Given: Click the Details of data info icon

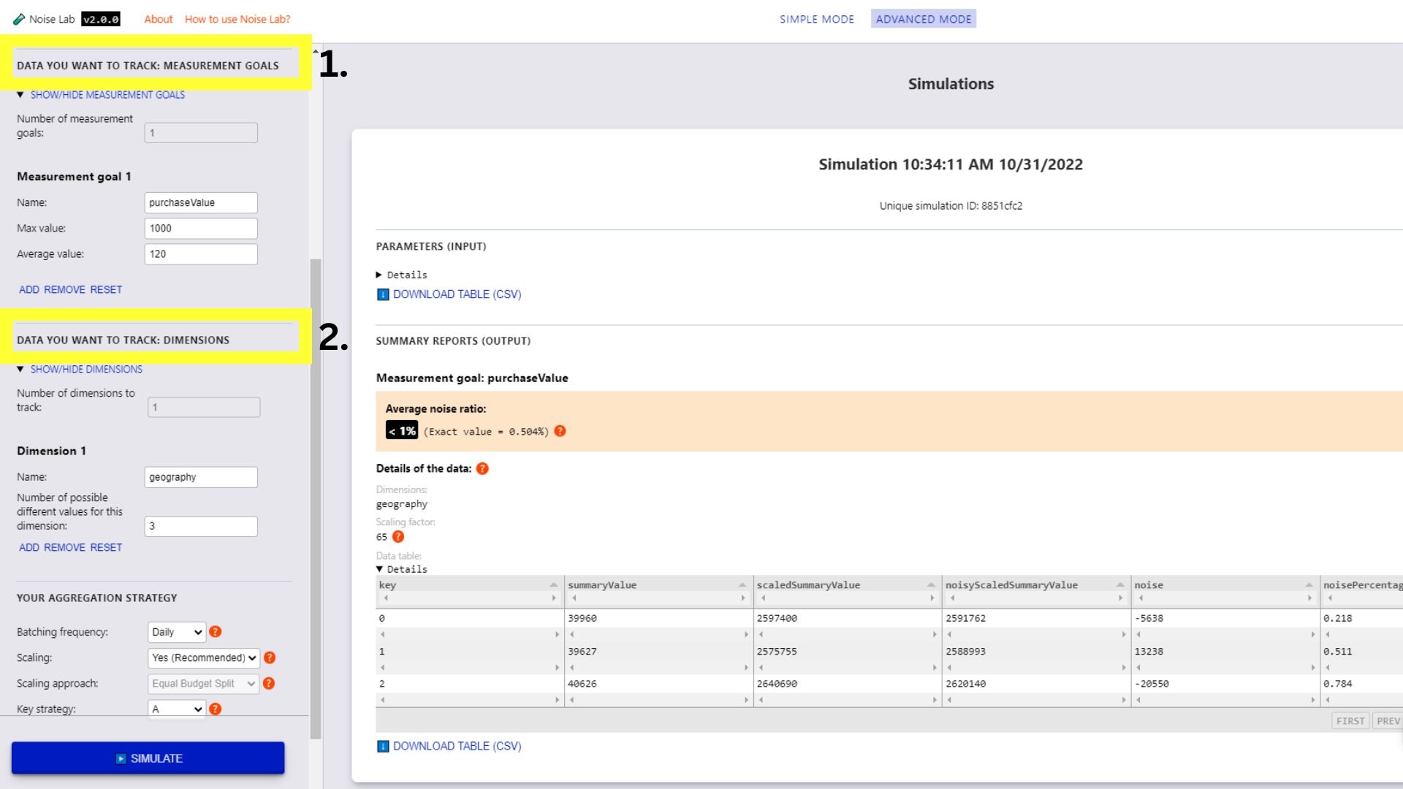Looking at the screenshot, I should pos(483,468).
